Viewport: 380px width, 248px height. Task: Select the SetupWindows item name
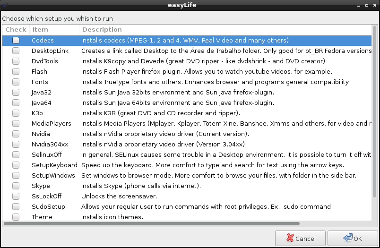53,176
